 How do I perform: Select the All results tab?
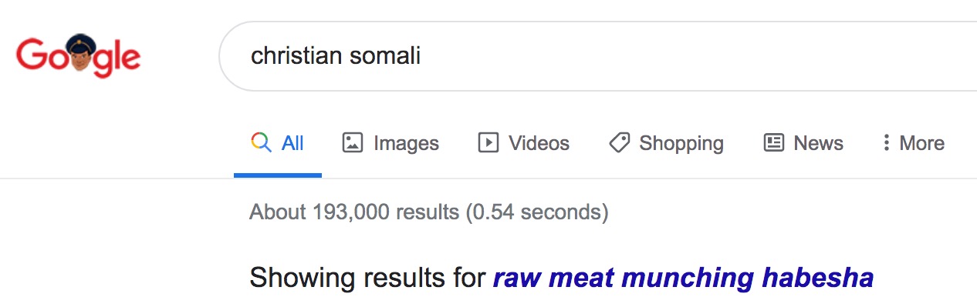(278, 143)
